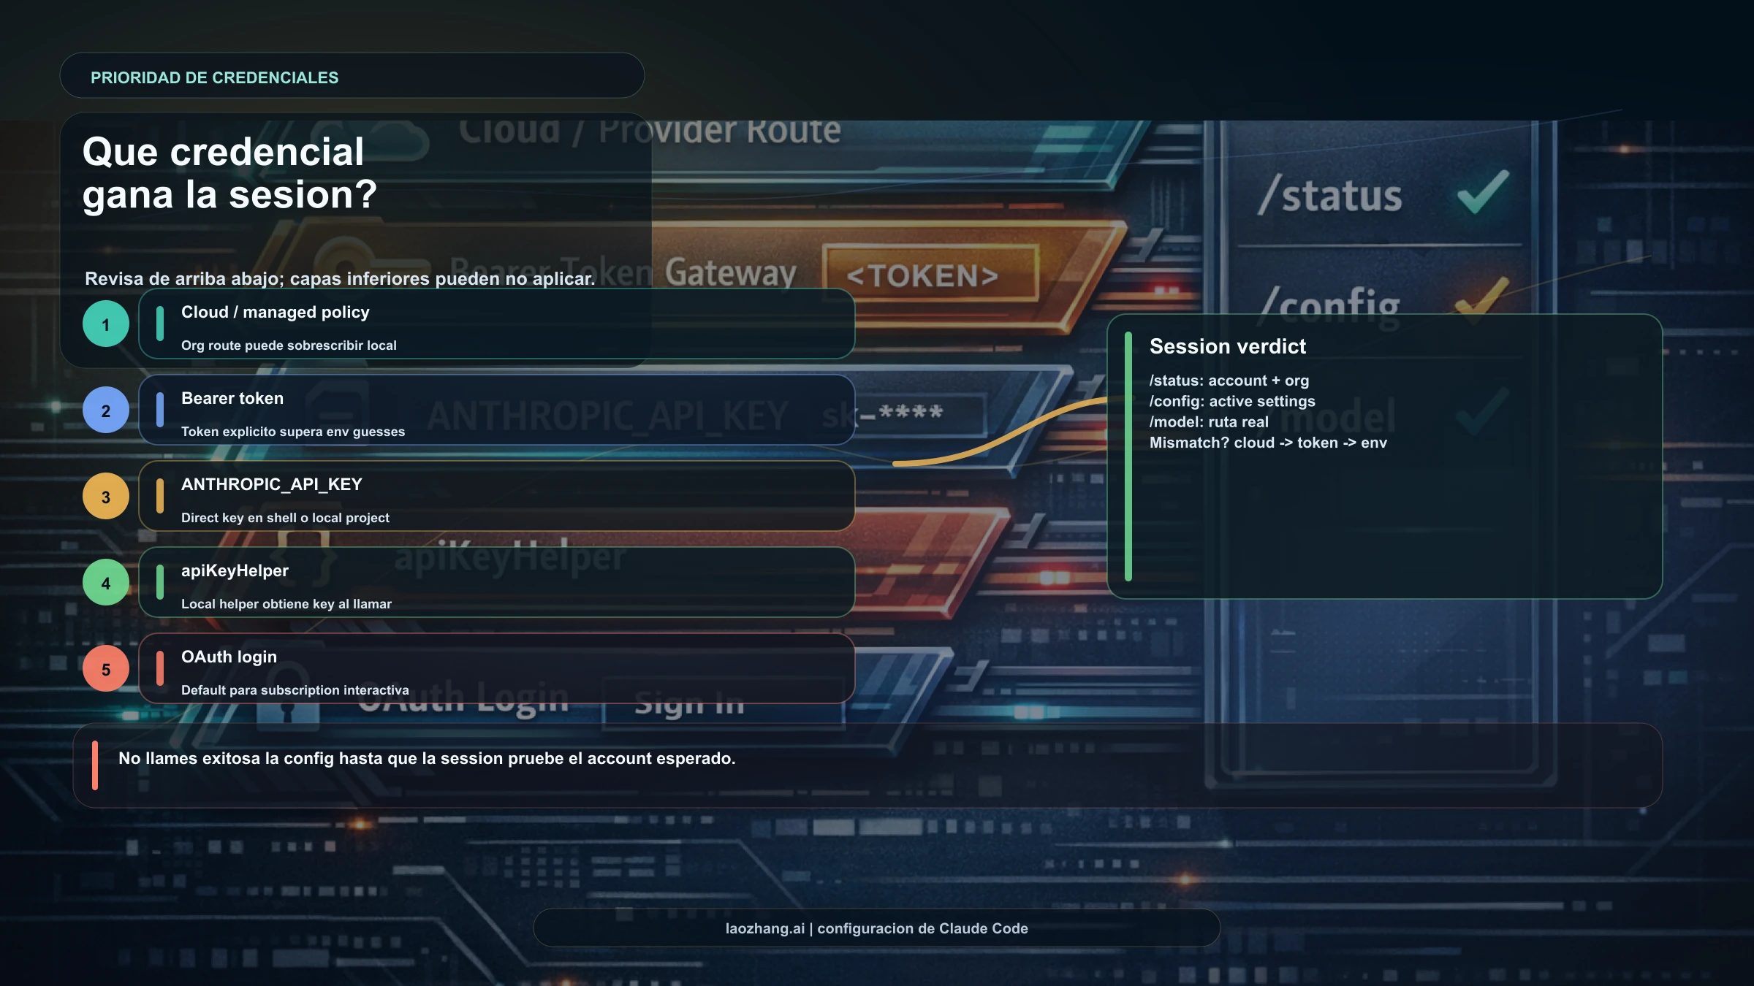Click "Mismatch? cloud -> token -> env" line

tap(1268, 443)
